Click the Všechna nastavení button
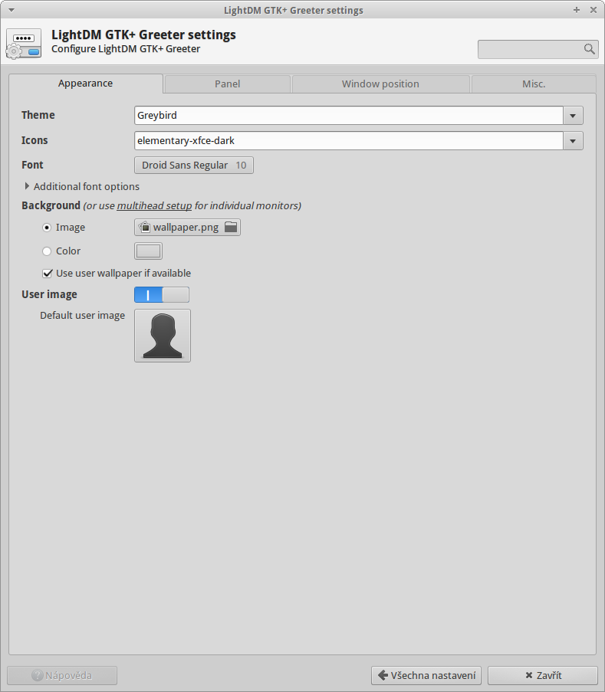 426,675
